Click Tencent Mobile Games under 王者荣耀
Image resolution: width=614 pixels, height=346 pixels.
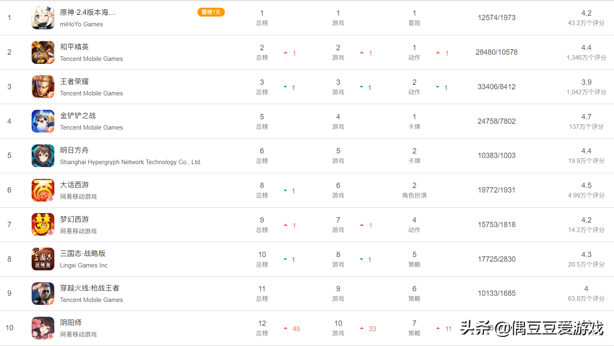[91, 93]
